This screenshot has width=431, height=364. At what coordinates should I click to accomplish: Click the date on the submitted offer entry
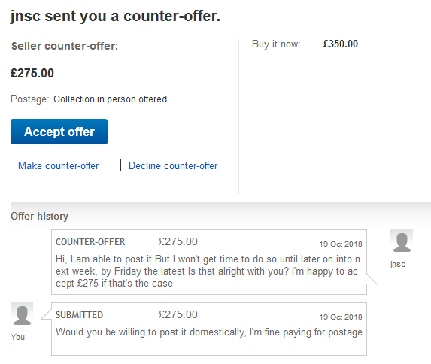341,317
